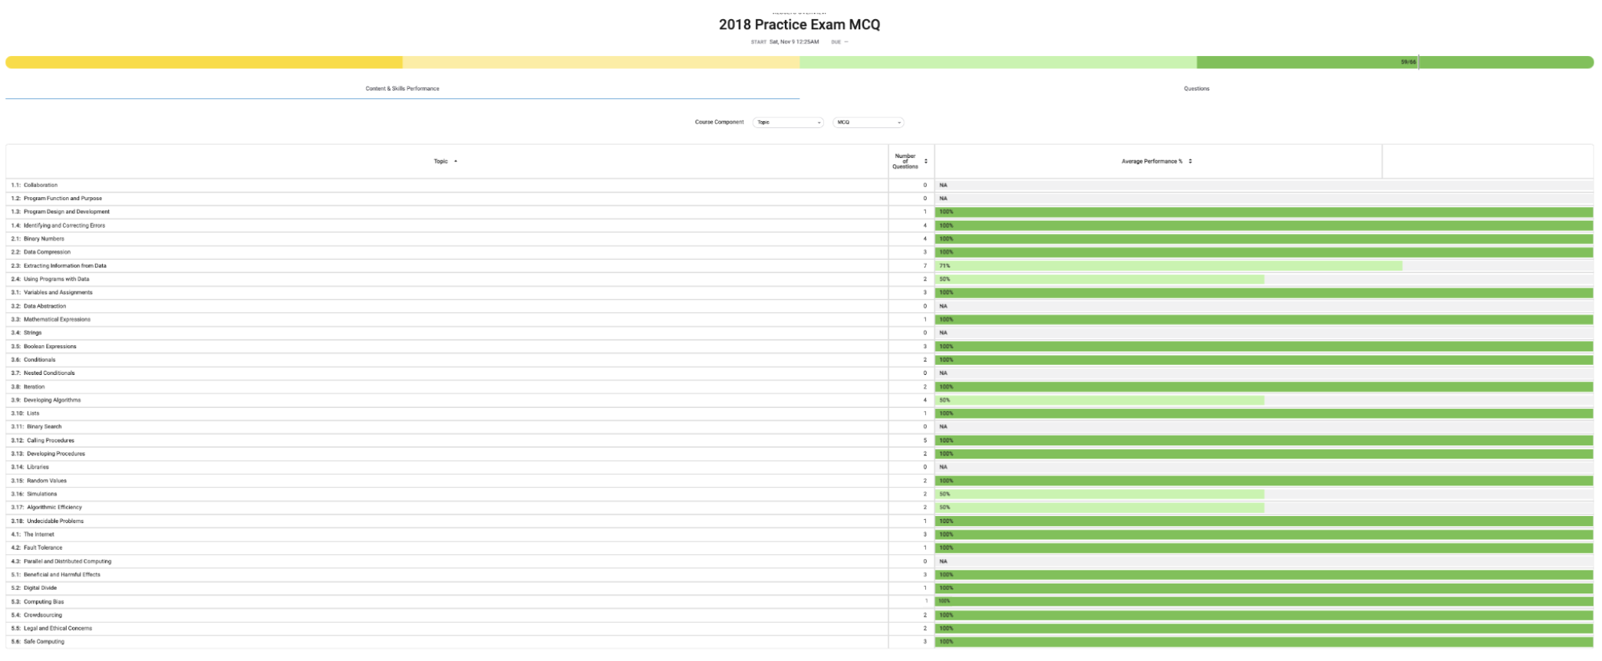
Task: Click the 100% bar for Safe Computing
Action: (1264, 642)
